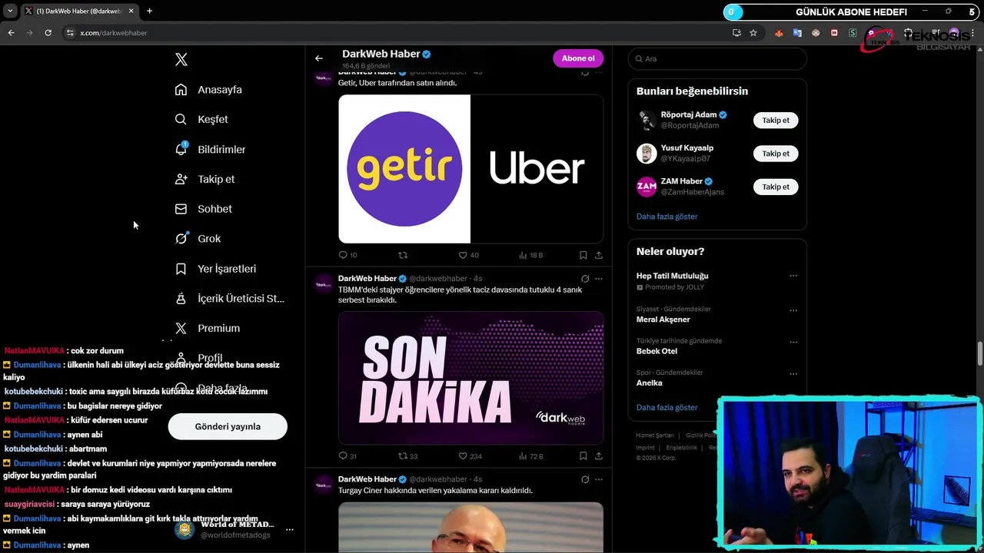Open more options for Meral Akşener trend
This screenshot has height=553, width=984.
(793, 310)
